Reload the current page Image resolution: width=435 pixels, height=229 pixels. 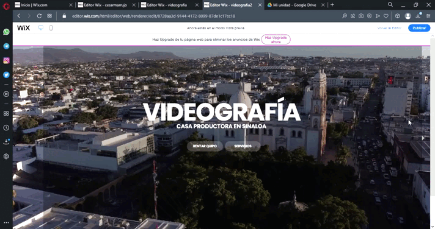pos(39,16)
